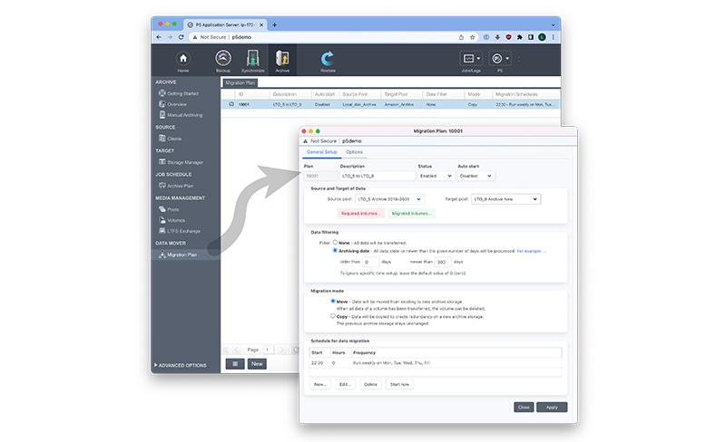This screenshot has height=442, width=726.
Task: Open Getting Started in the sidebar
Action: coord(181,93)
